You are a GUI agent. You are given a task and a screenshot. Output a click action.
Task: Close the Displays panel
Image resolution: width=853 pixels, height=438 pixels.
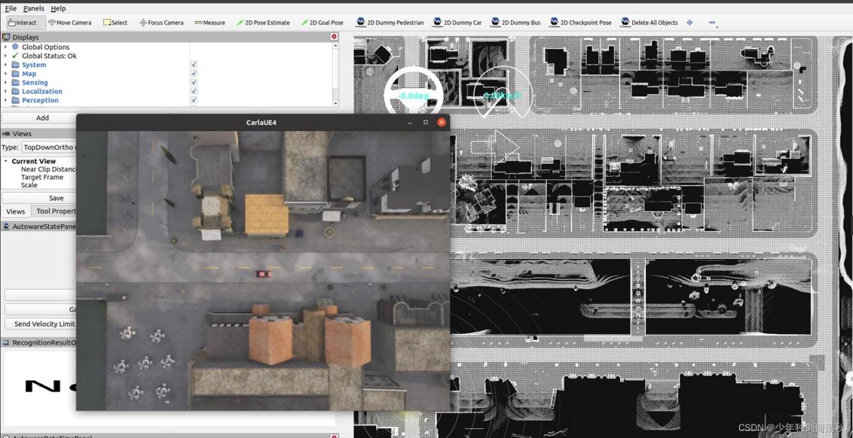(334, 37)
